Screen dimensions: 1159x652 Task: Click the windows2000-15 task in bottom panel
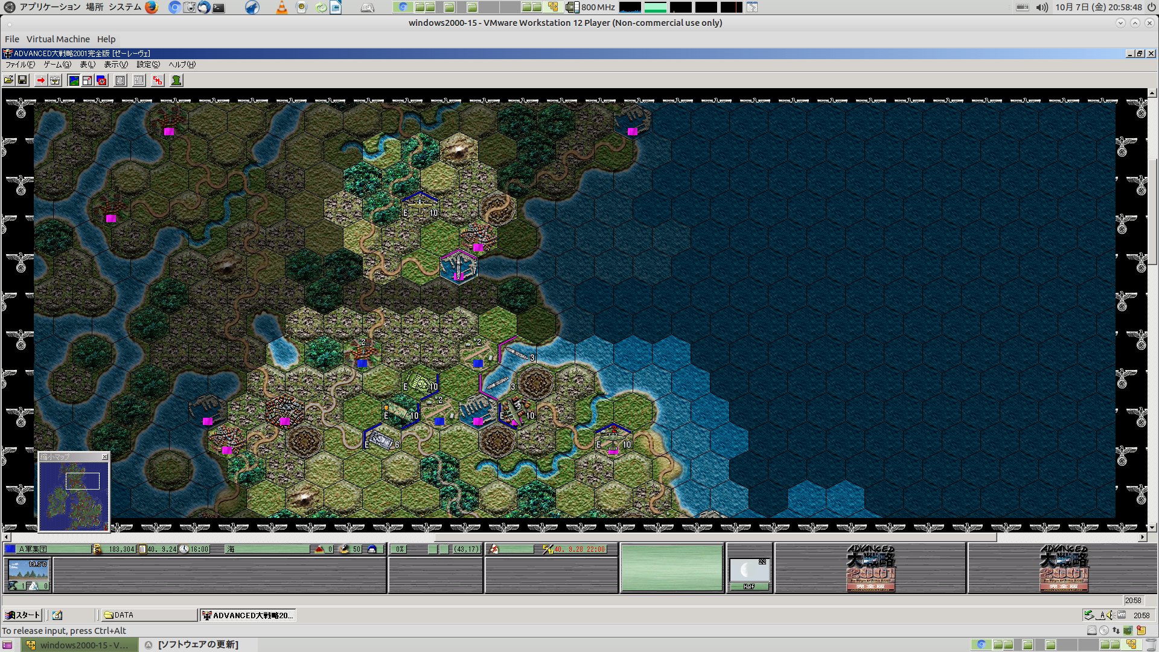pos(79,645)
